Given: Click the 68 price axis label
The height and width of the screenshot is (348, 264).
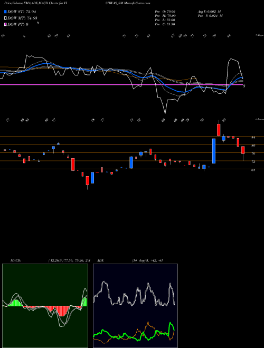Looking at the screenshot, I should (x=253, y=170).
